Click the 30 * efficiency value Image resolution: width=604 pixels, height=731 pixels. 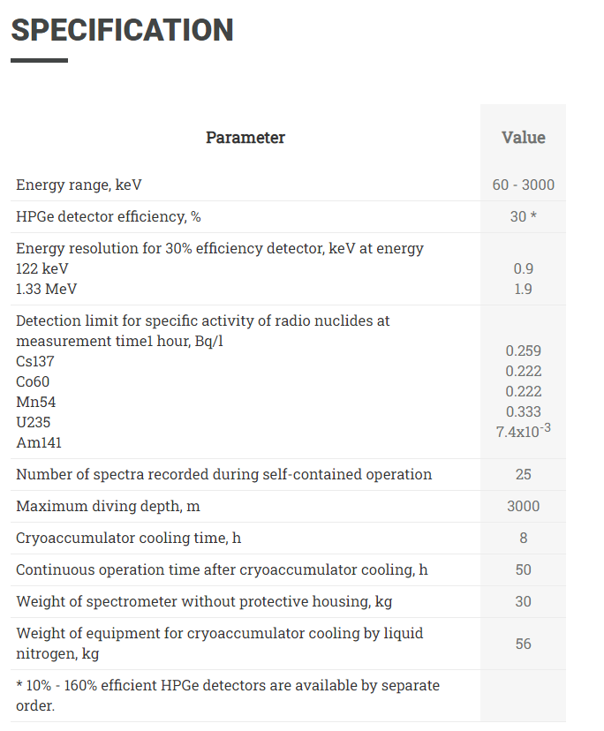(x=523, y=217)
